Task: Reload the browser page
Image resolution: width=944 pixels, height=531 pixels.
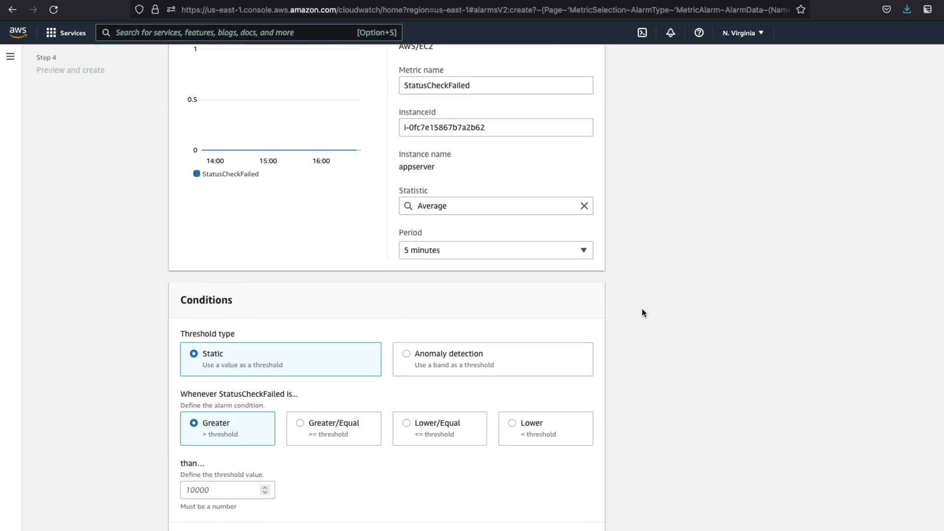Action: 54,9
